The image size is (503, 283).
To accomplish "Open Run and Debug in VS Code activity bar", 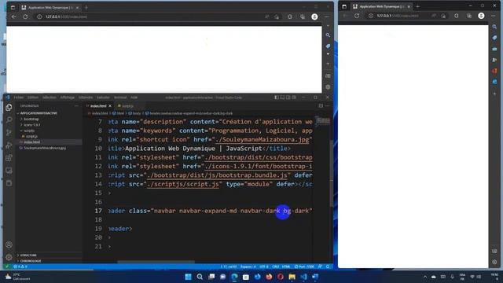I will pos(9,145).
